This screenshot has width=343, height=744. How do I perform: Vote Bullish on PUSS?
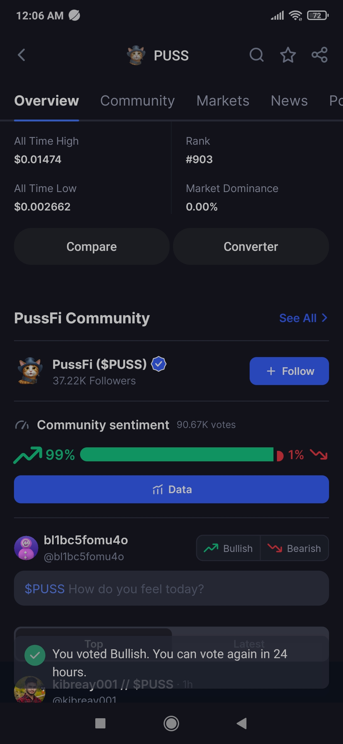[229, 548]
